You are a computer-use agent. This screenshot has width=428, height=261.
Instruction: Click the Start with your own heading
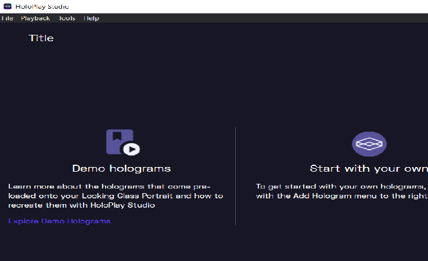pyautogui.click(x=369, y=169)
